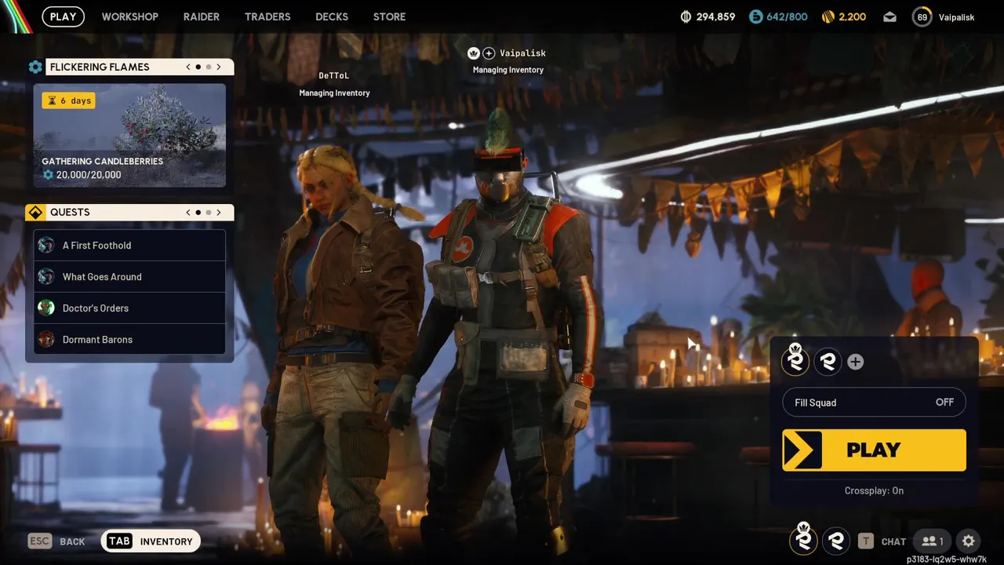Click the level 69 badge icon
The image size is (1004, 565).
pos(922,16)
